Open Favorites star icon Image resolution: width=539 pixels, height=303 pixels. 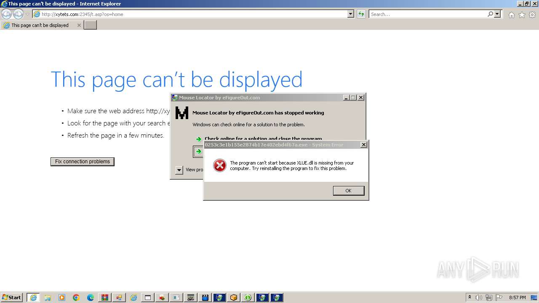(522, 15)
